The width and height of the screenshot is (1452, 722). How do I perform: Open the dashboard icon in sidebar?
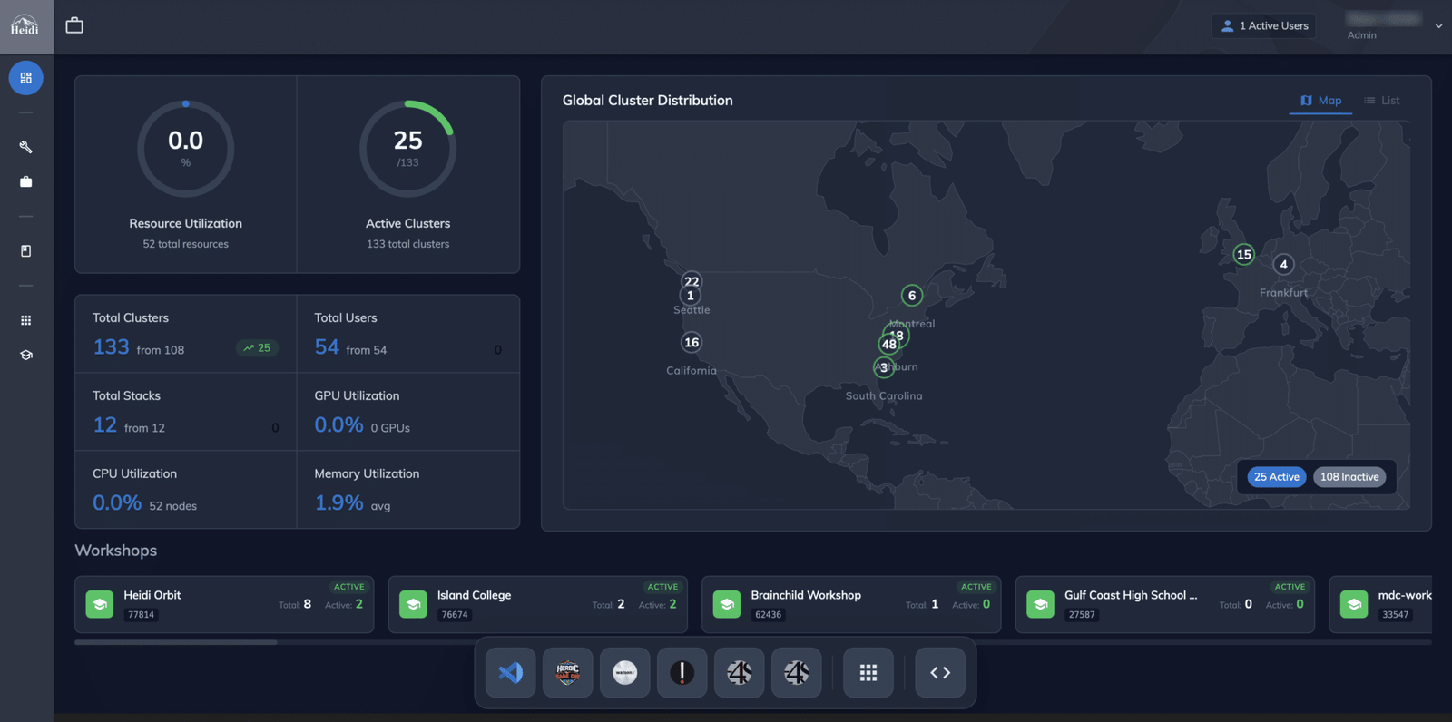pyautogui.click(x=25, y=78)
